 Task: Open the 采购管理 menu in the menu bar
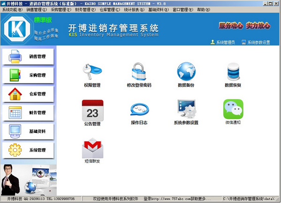pyautogui.click(x=61, y=10)
